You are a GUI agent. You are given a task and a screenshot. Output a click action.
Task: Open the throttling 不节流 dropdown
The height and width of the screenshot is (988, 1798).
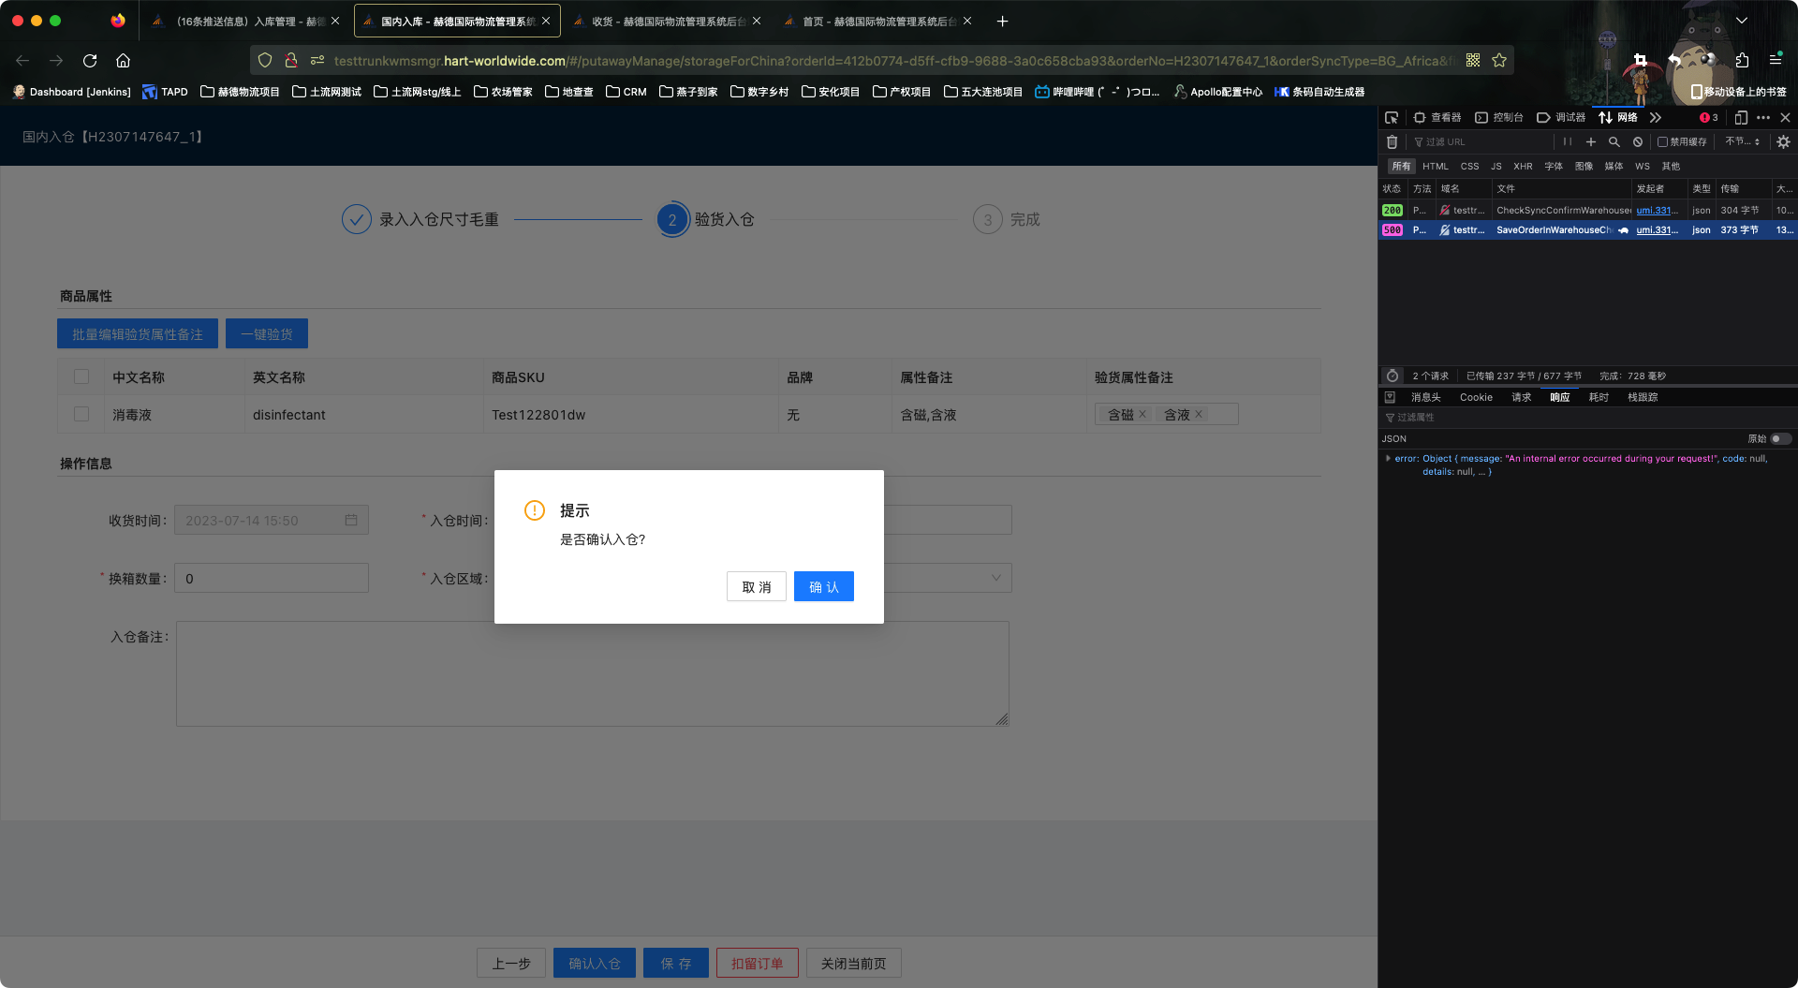[1742, 141]
